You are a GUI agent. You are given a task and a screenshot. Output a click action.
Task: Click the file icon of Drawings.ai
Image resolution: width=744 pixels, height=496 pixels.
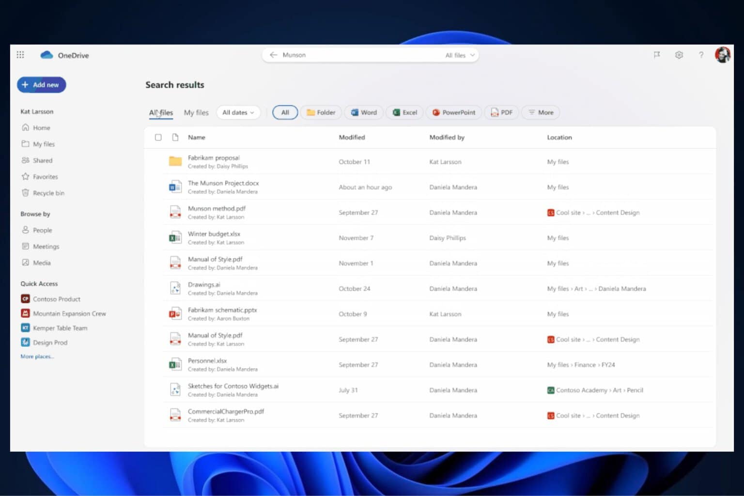(x=175, y=288)
